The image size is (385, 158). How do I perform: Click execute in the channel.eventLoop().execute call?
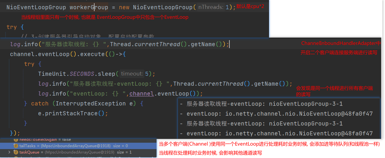coord(93,54)
